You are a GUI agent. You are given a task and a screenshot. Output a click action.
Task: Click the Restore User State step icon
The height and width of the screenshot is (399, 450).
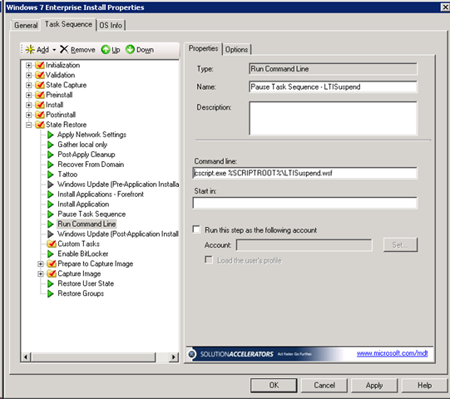tap(51, 283)
